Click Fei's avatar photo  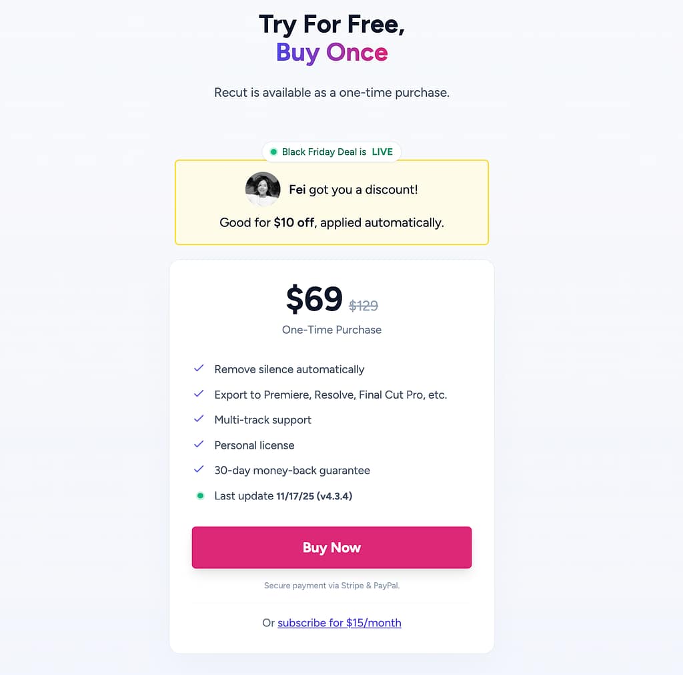coord(263,189)
